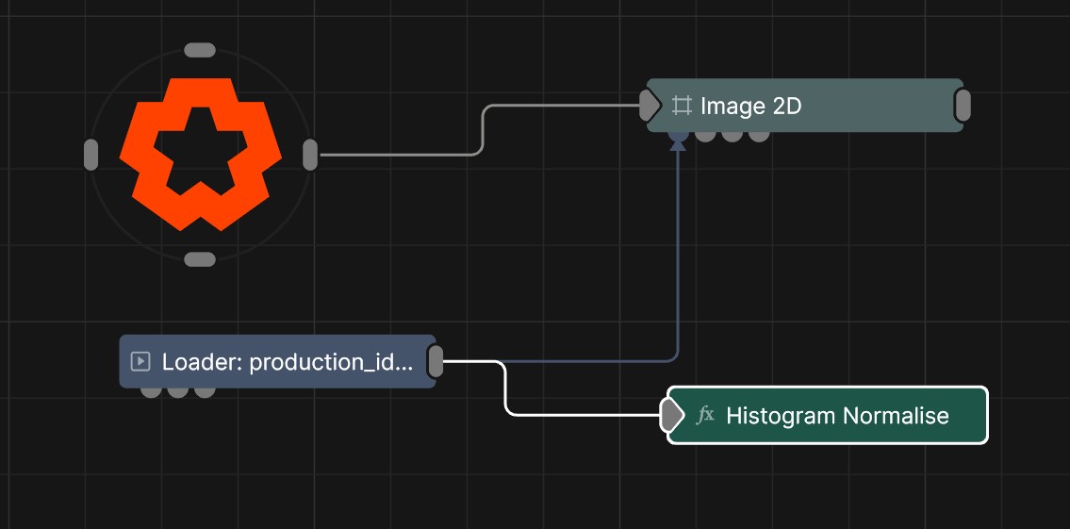
Task: Click the bottom port of the root node
Action: [200, 259]
